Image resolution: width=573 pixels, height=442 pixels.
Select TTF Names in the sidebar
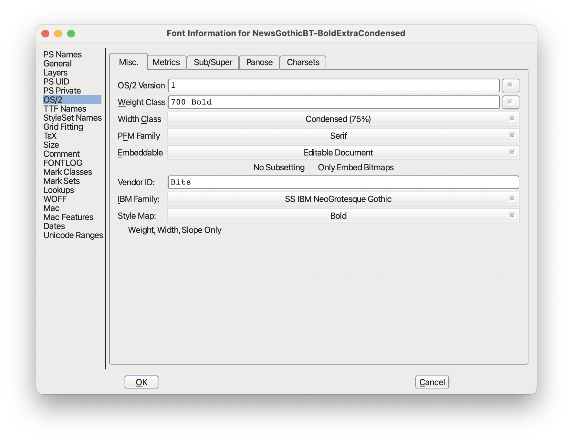[x=65, y=109]
